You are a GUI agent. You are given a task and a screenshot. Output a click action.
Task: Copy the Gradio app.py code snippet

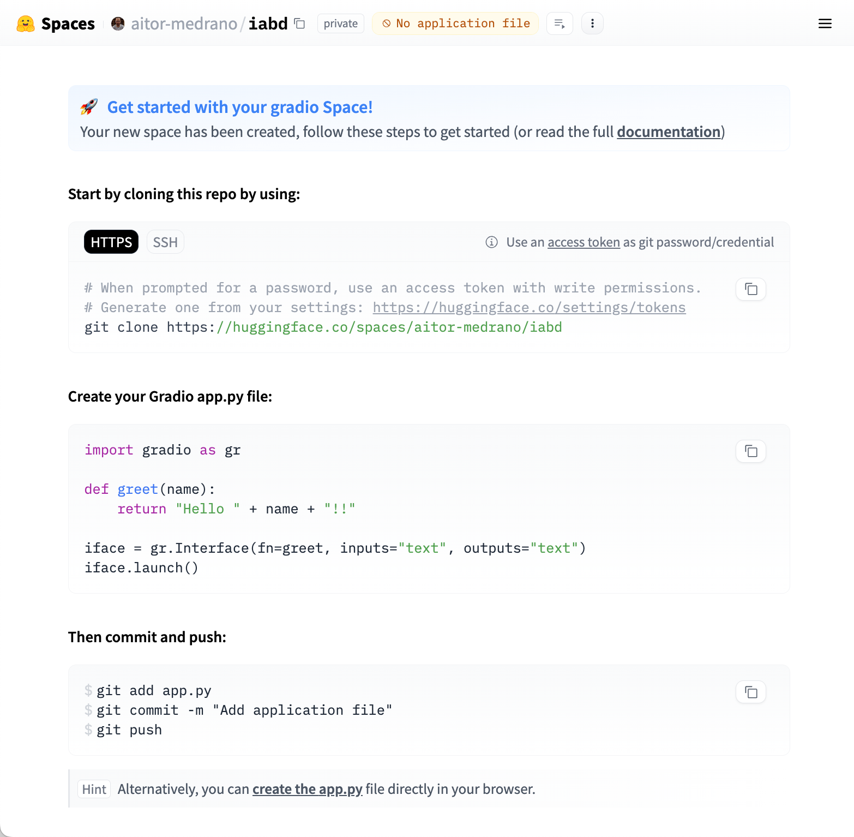tap(751, 451)
